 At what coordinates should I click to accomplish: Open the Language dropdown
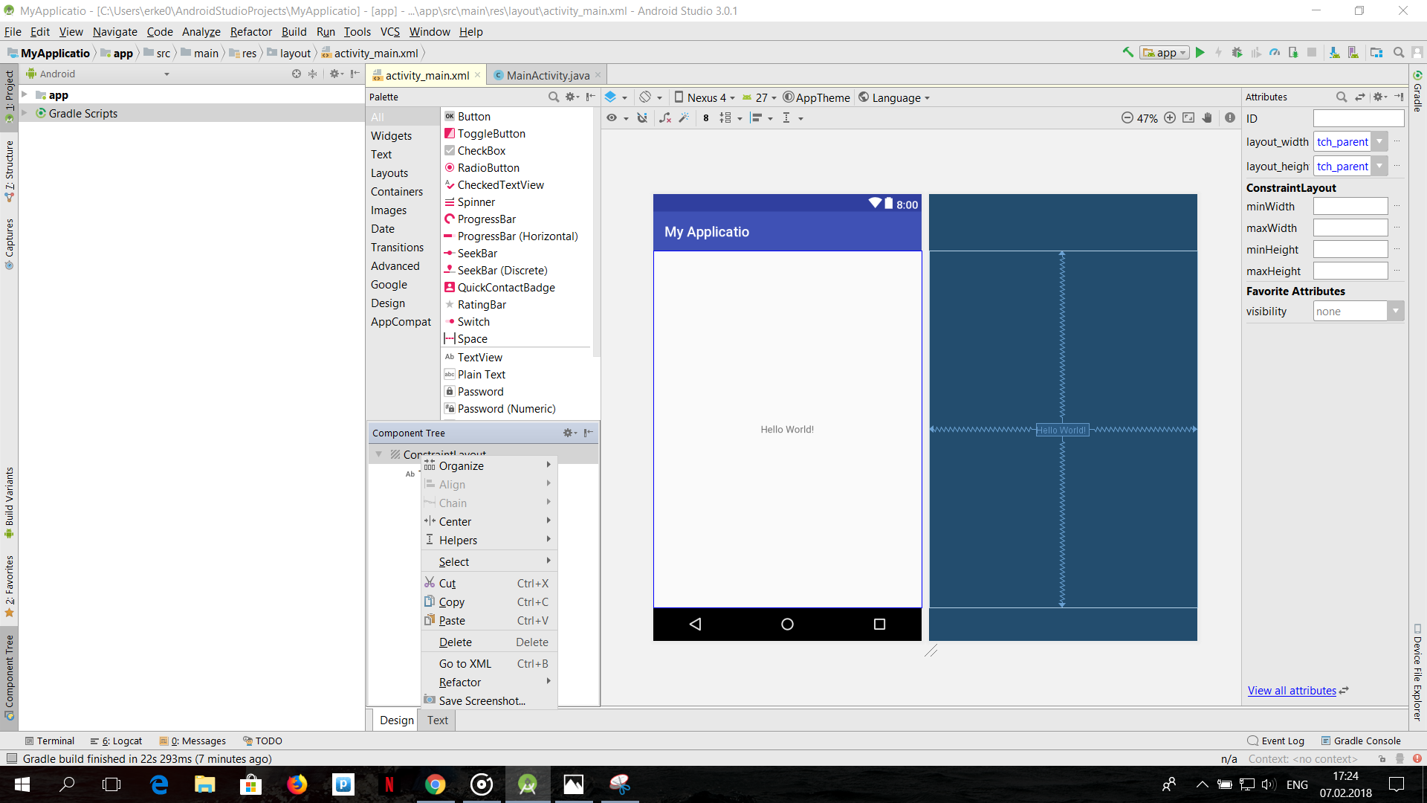point(894,97)
